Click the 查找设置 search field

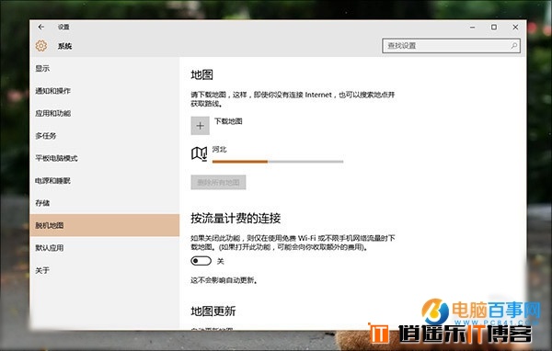click(x=452, y=46)
